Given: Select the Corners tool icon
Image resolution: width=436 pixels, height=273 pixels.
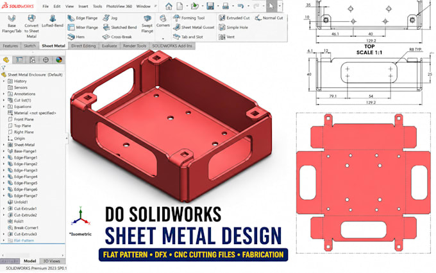Looking at the screenshot, I should [163, 19].
